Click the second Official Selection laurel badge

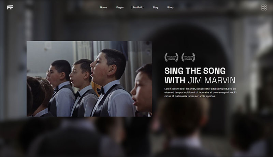[188, 57]
